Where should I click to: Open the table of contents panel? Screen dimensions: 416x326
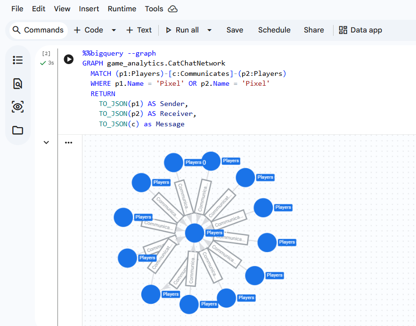coord(17,60)
